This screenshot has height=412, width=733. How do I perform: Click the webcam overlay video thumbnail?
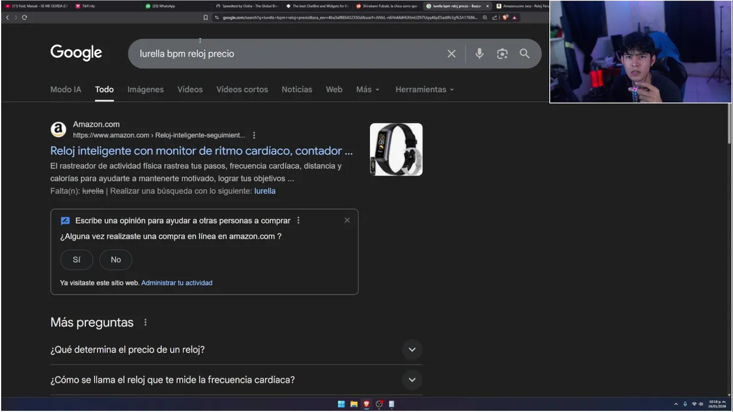641,51
